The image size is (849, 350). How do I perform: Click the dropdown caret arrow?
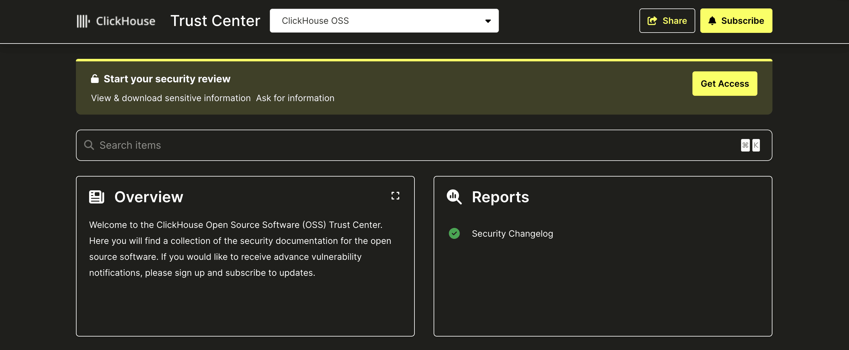point(488,21)
